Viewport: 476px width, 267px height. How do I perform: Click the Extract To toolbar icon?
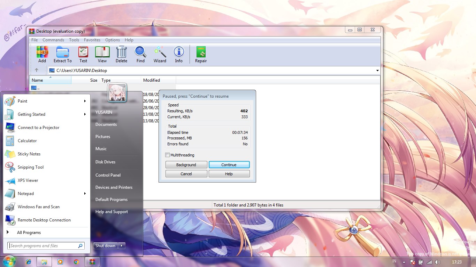[63, 52]
